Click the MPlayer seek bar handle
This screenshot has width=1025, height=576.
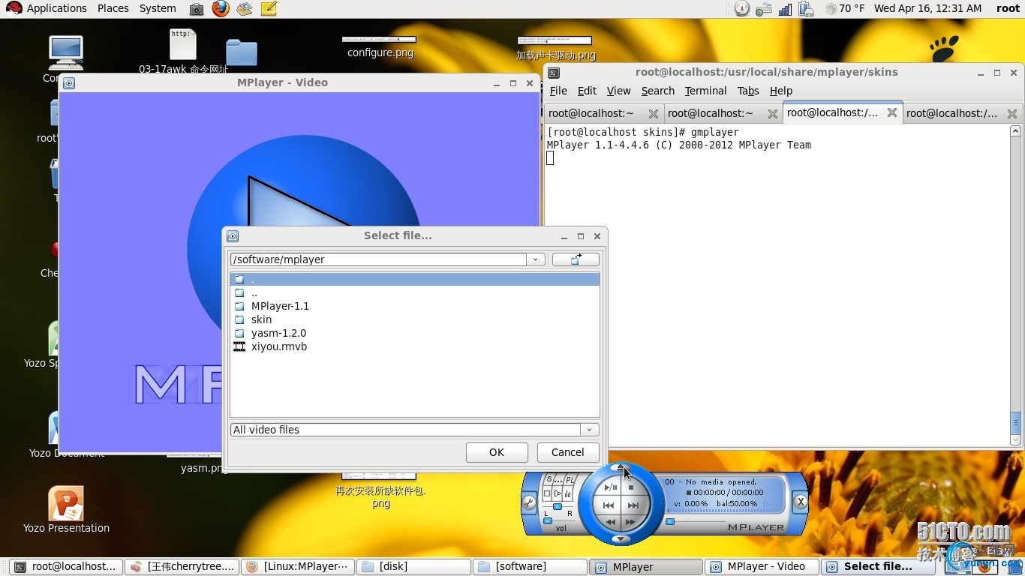click(670, 521)
